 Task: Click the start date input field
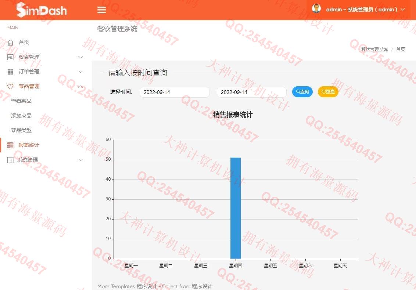click(x=174, y=92)
